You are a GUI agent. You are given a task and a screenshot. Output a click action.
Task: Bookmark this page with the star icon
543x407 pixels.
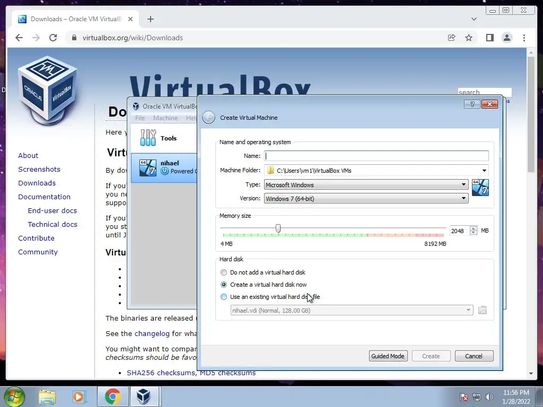click(x=469, y=38)
